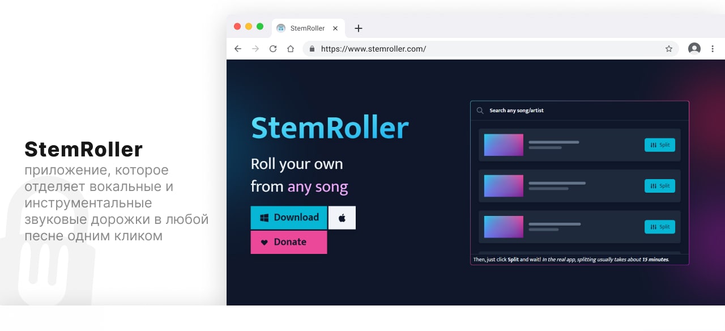Select the StemRoller browser tab
Screen dimensions: 725x331
click(308, 28)
